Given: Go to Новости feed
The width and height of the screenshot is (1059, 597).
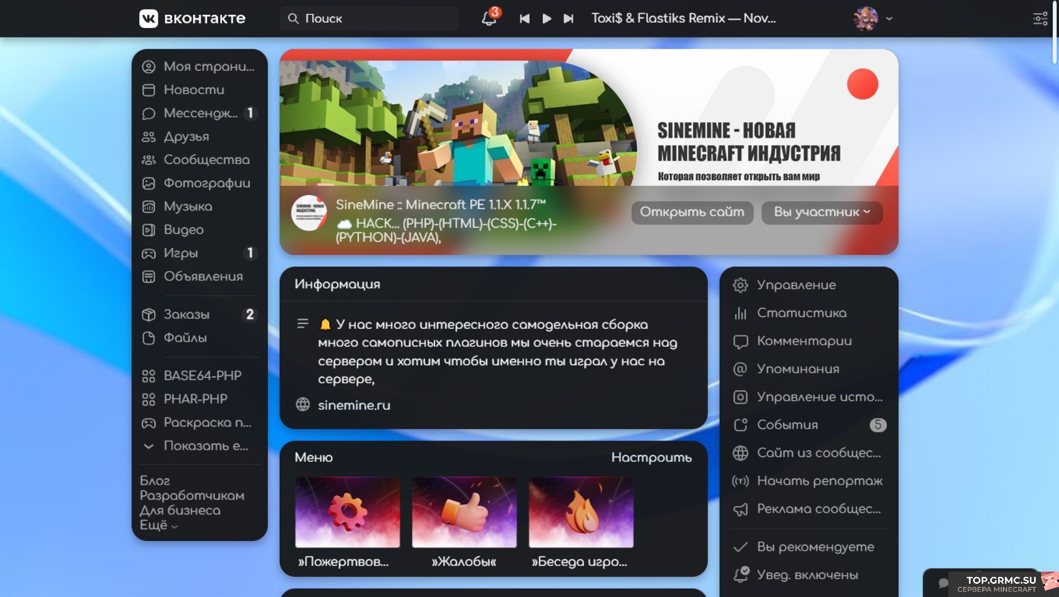Looking at the screenshot, I should 200,90.
